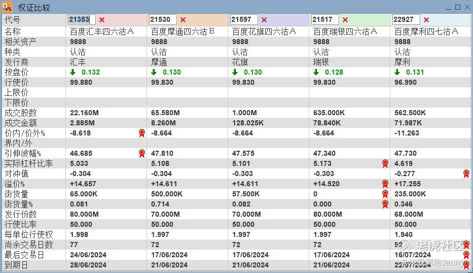
Task: Click the green down arrow beside 0.132
Action: click(72, 72)
